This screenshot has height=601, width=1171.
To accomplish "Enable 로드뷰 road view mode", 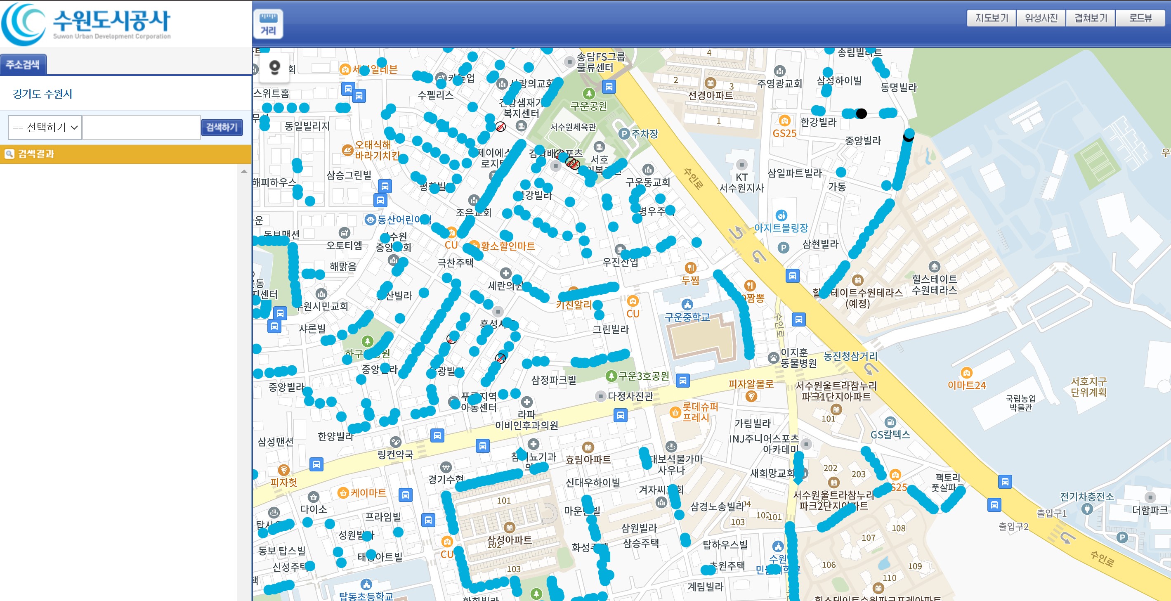I will coord(1140,18).
